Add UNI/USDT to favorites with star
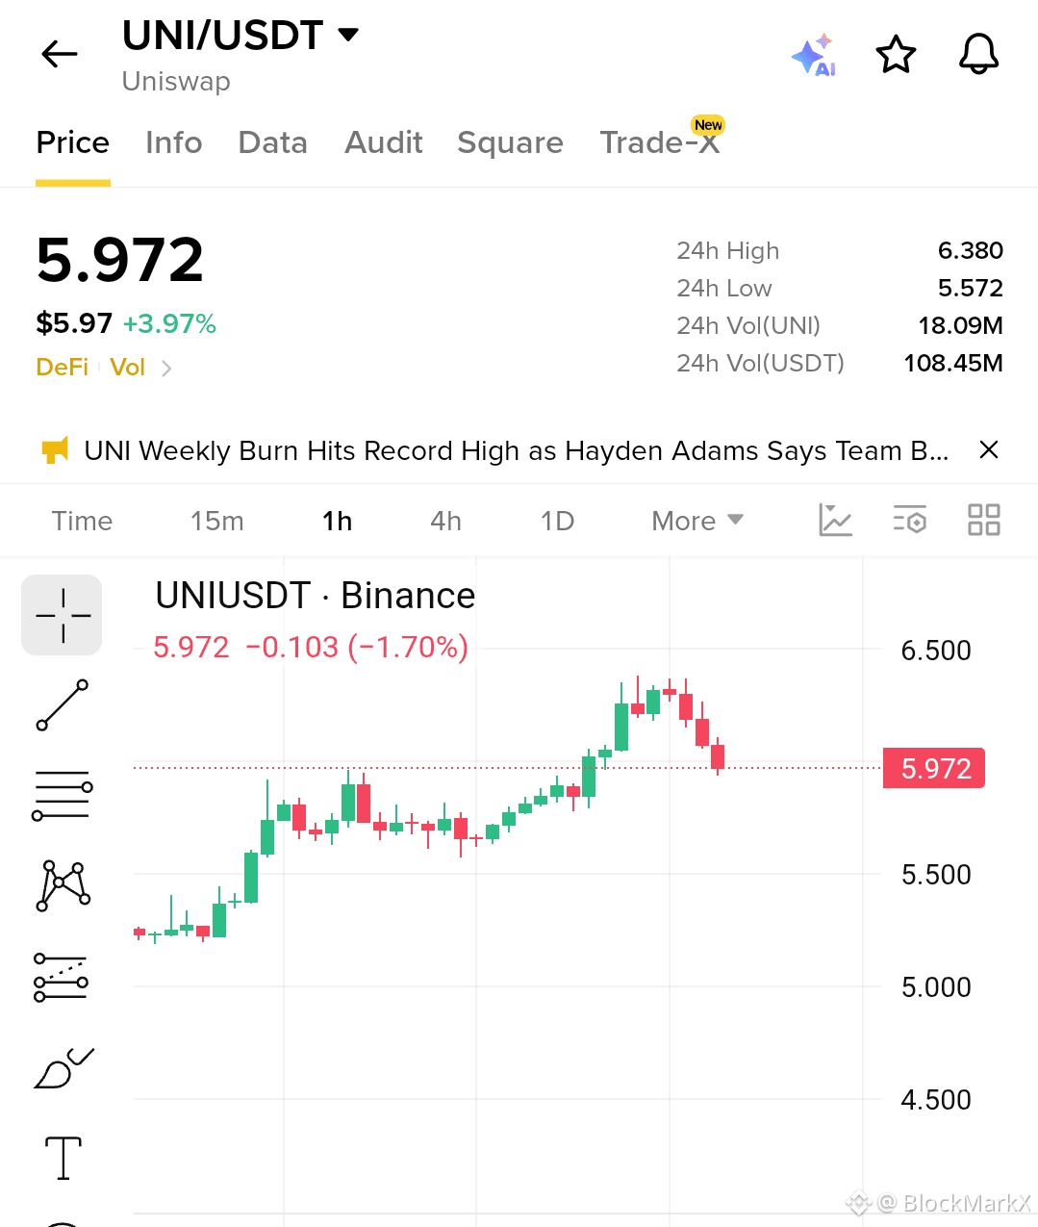The height and width of the screenshot is (1227, 1038). point(896,55)
